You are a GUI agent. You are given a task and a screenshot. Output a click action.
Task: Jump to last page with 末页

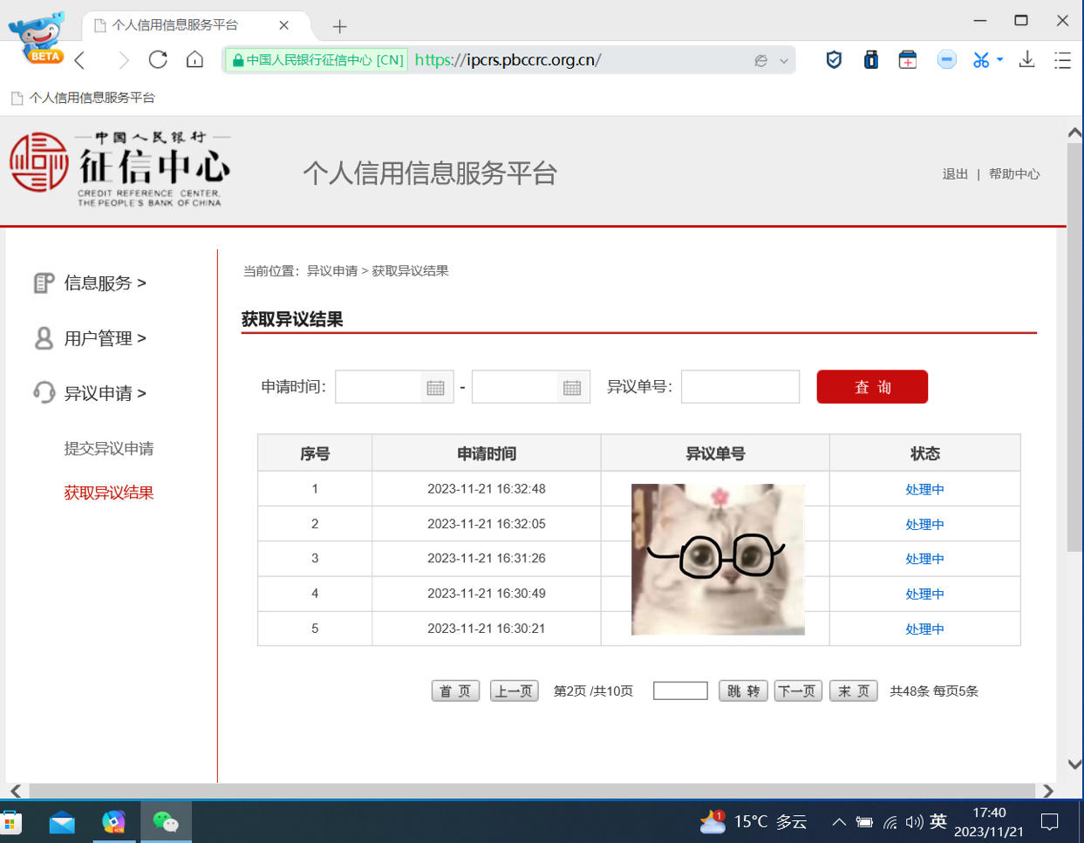click(x=854, y=691)
